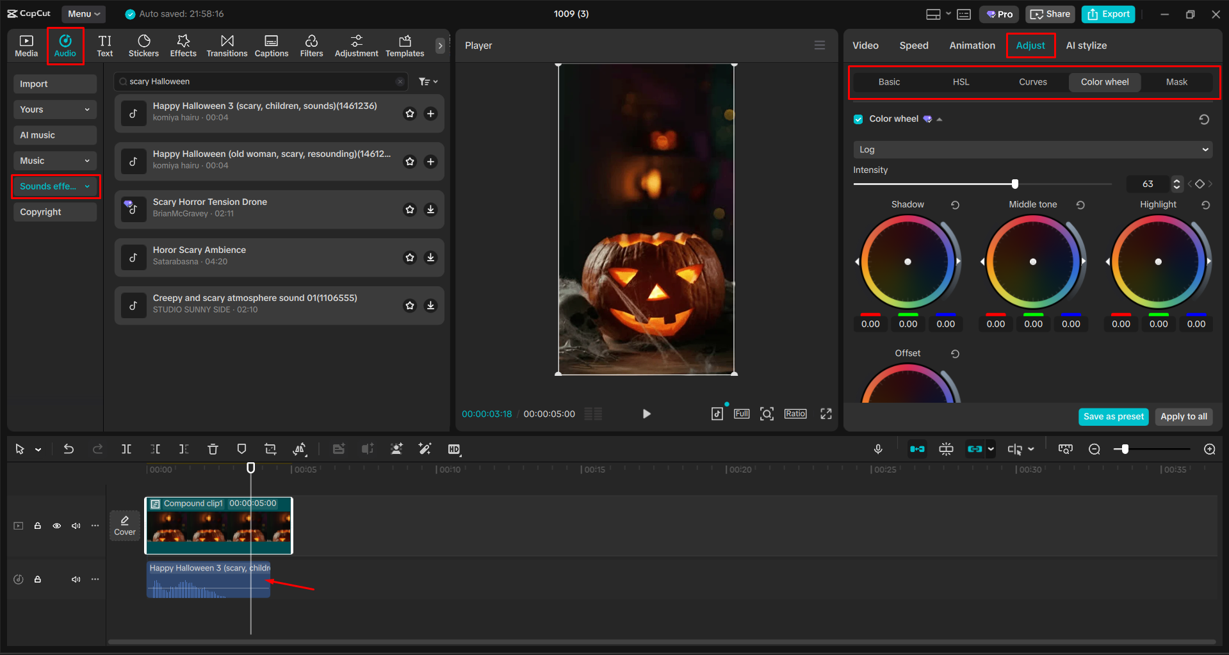This screenshot has width=1229, height=655.
Task: Click the Save as preset button
Action: point(1113,416)
